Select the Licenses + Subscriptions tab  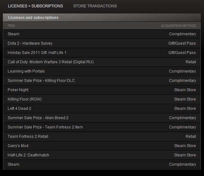35,6
